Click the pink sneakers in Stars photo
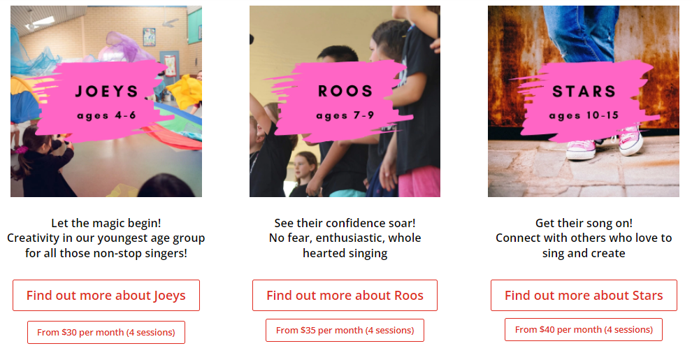692x346 pixels. (x=605, y=142)
